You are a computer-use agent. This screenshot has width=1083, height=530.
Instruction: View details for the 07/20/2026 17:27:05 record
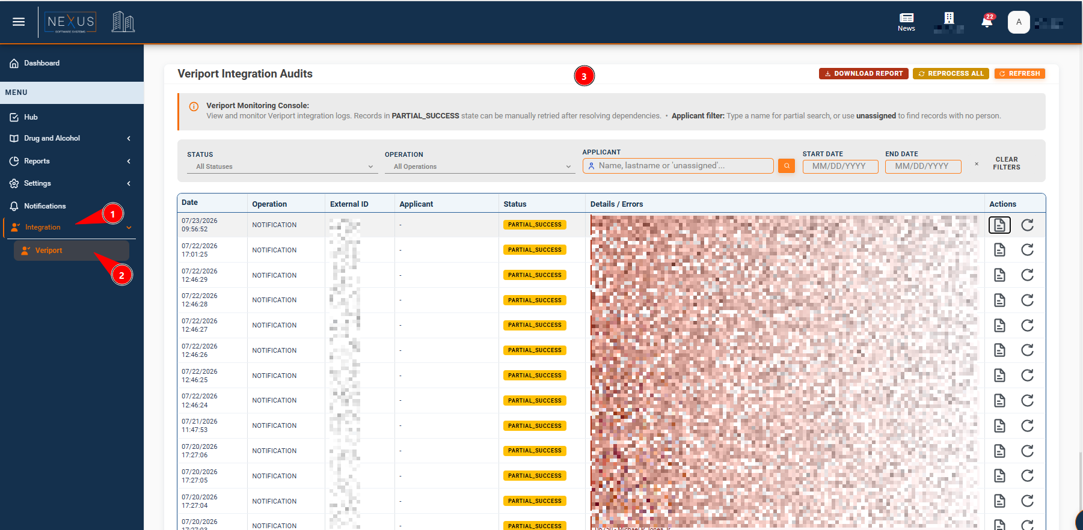[x=999, y=476]
